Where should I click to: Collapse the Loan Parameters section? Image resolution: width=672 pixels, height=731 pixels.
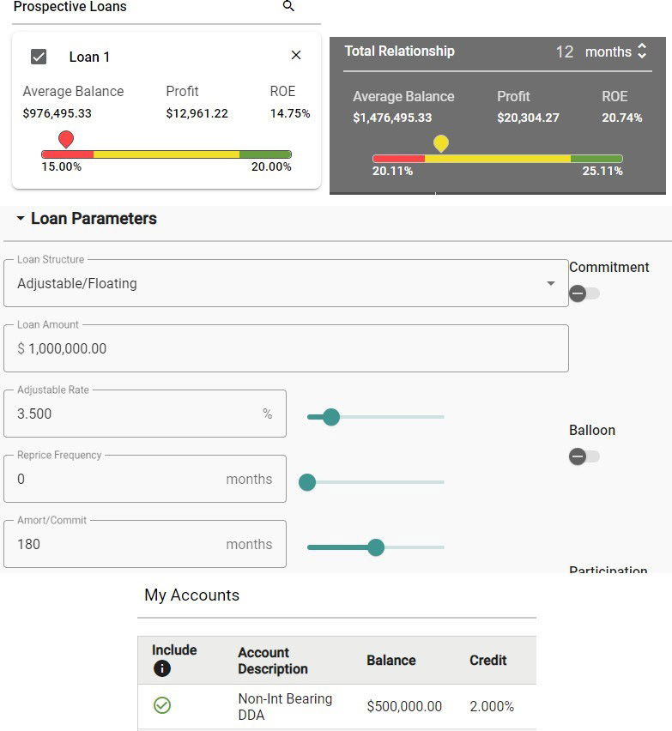click(x=21, y=219)
